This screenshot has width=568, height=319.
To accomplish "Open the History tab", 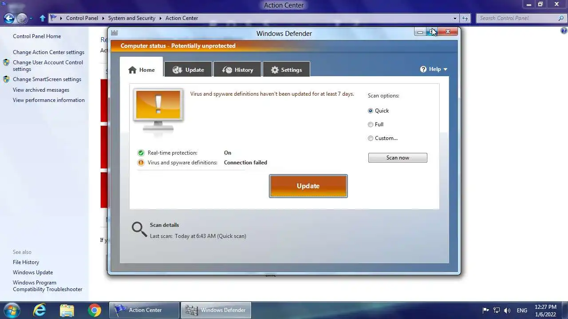I will pos(237,70).
